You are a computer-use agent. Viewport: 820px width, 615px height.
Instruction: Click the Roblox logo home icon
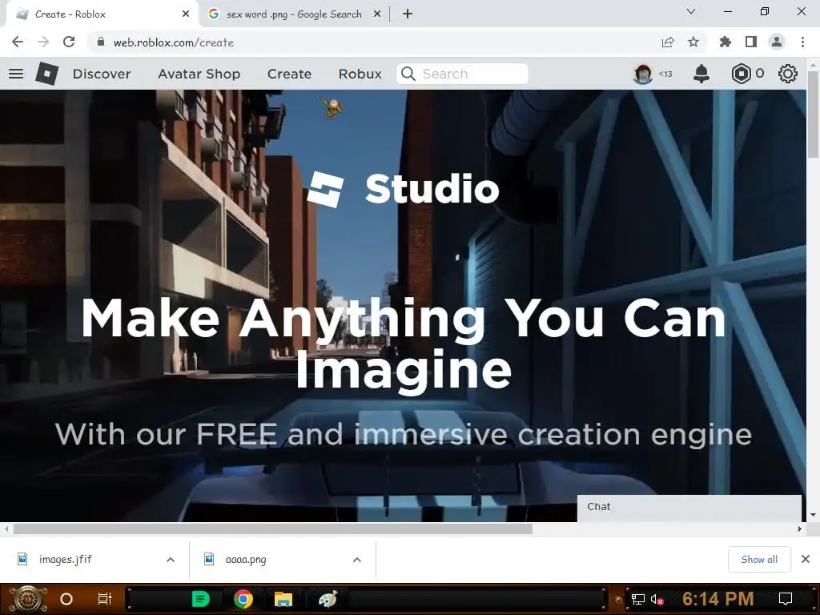[47, 74]
